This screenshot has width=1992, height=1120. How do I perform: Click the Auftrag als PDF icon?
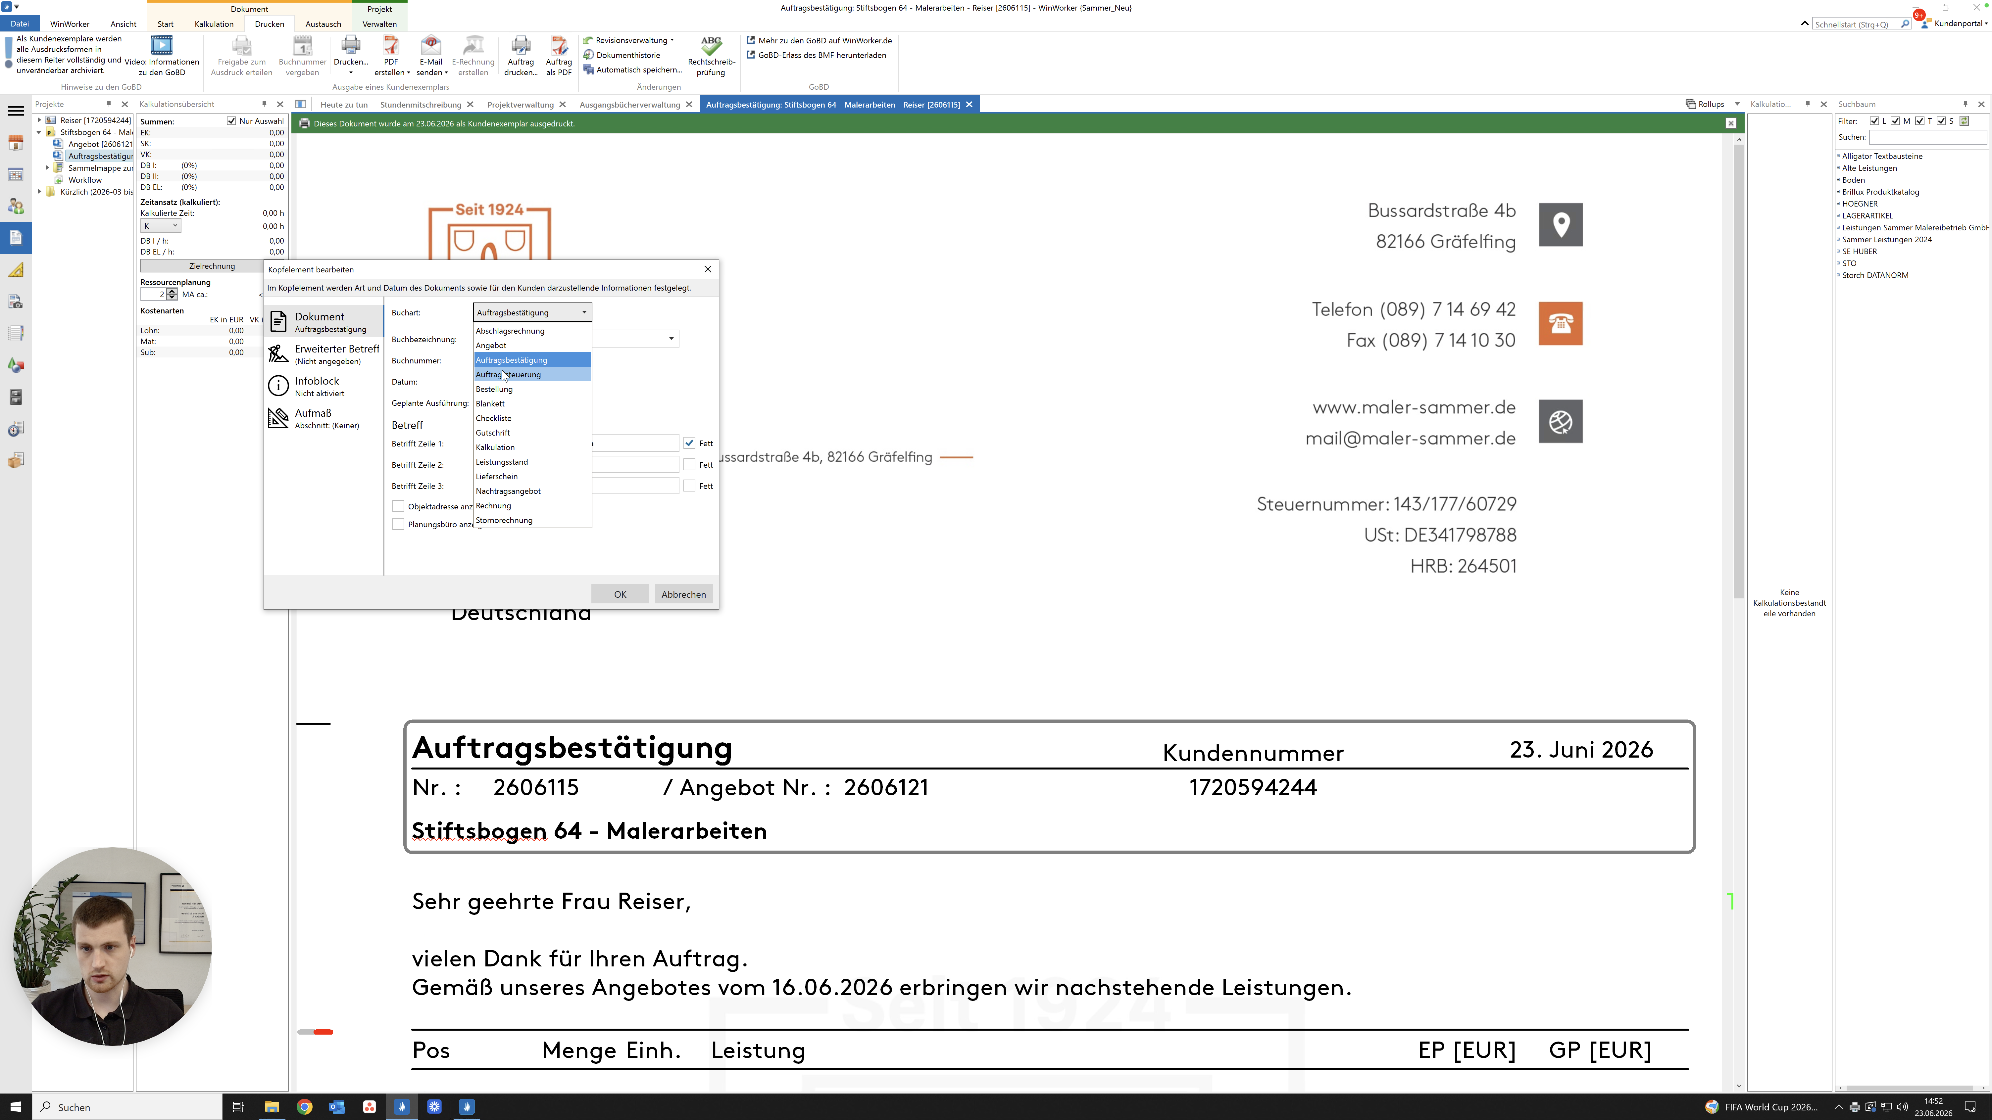click(x=558, y=46)
